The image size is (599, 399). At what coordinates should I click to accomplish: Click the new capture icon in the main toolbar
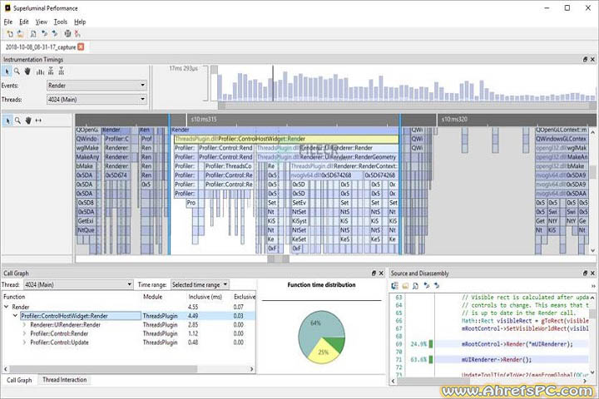[x=10, y=34]
